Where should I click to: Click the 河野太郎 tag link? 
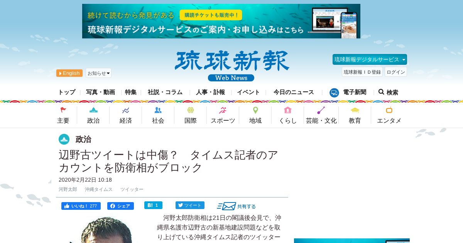tap(68, 189)
